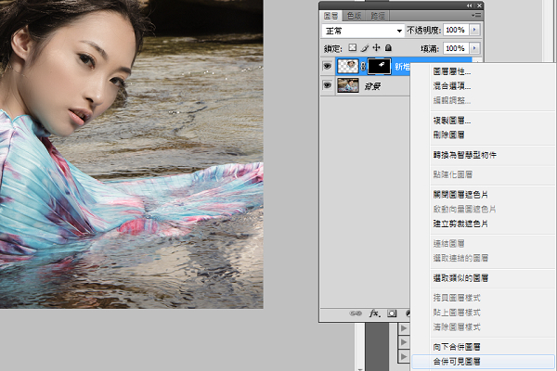
Task: Click the greyed 清除圖層樣式 menu entry
Action: [x=457, y=327]
